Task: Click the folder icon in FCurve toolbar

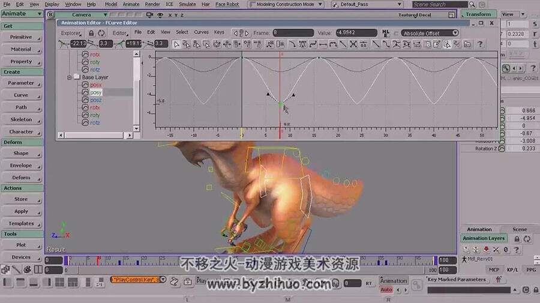Action: pyautogui.click(x=467, y=44)
